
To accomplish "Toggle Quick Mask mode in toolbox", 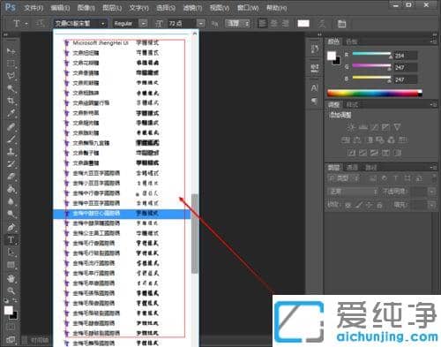I will coord(11,327).
